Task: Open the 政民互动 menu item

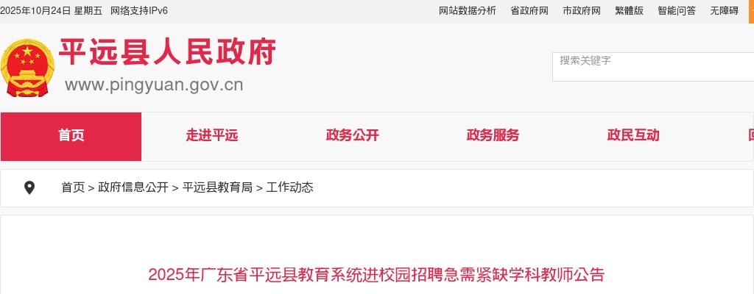Action: pos(633,135)
